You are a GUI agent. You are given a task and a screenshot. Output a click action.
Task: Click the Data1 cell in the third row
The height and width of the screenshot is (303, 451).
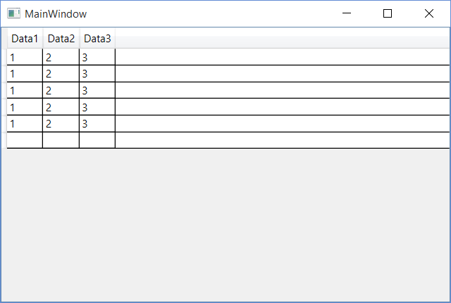[x=25, y=90]
